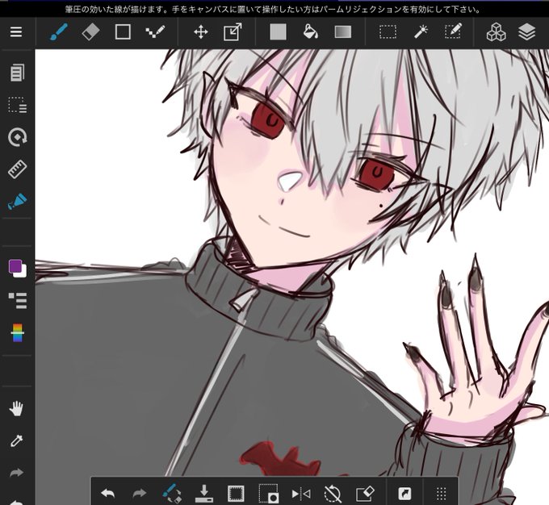549x505 pixels.
Task: Click the invert selection icon in bottom toolbar
Action: 269,494
